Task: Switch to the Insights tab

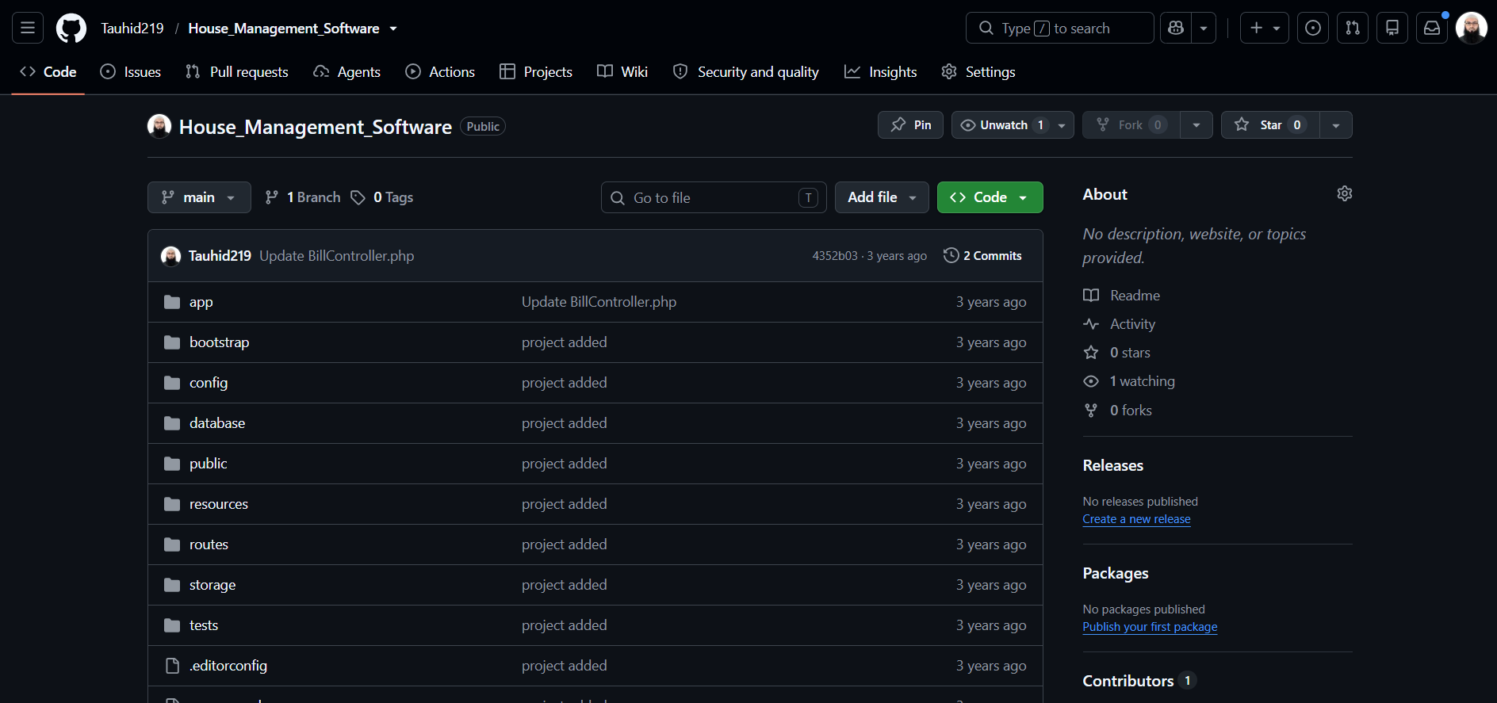Action: (881, 72)
